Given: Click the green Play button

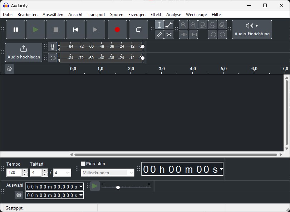Looking at the screenshot, I should [36, 30].
